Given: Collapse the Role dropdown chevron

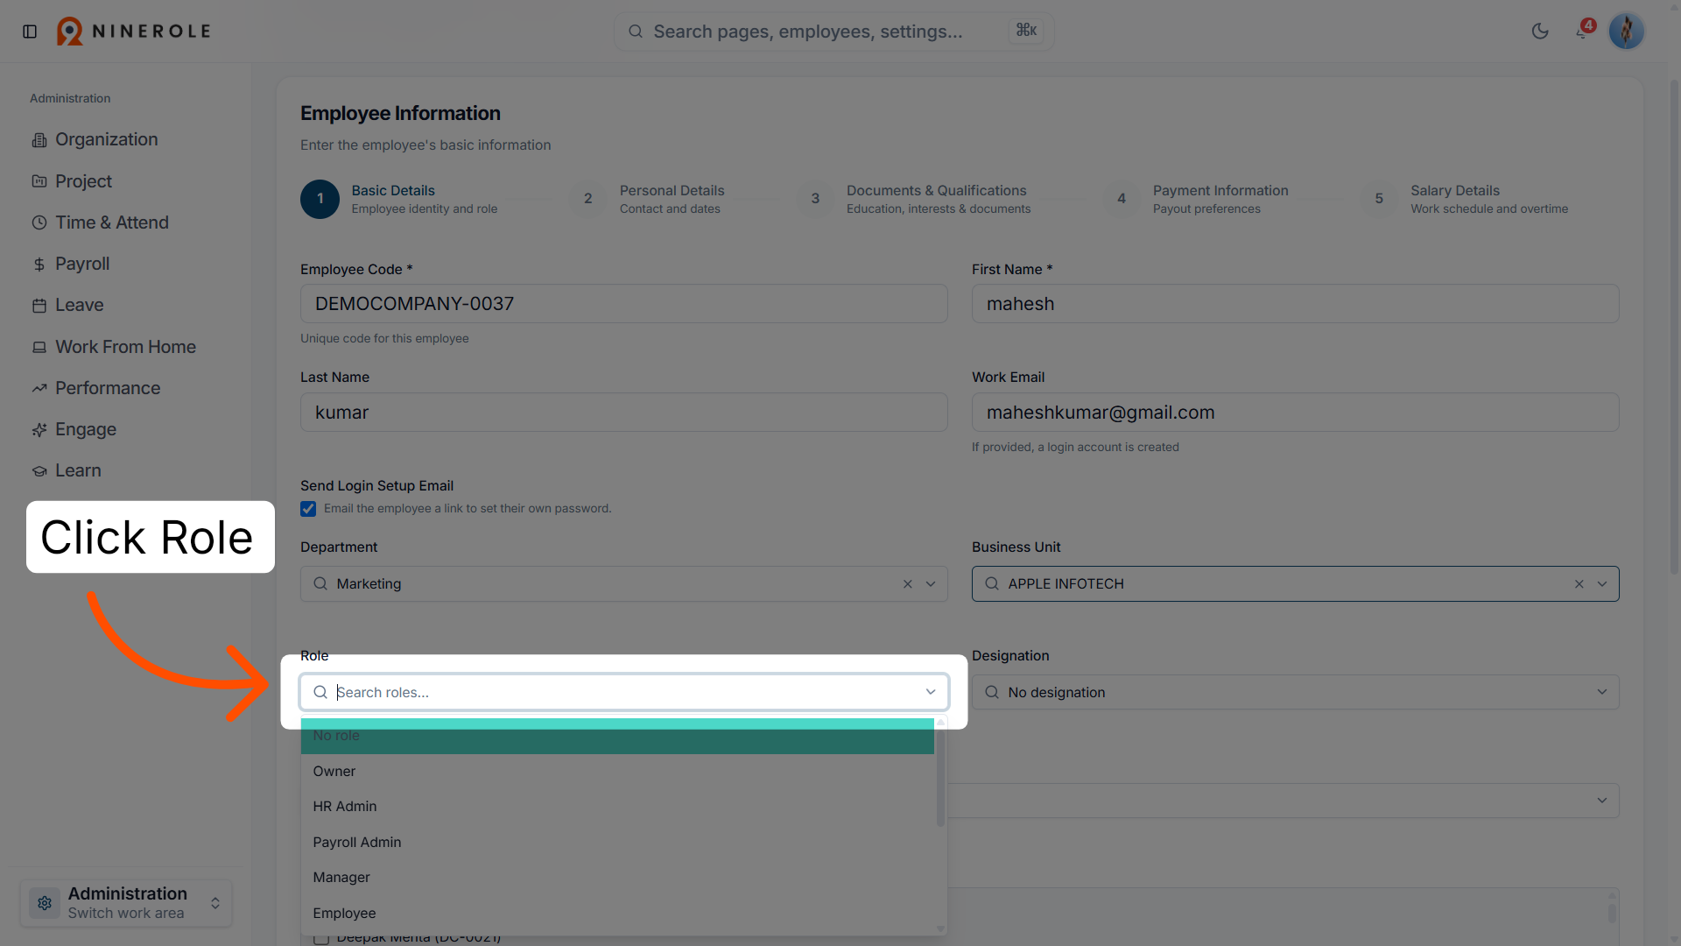Looking at the screenshot, I should pyautogui.click(x=931, y=692).
